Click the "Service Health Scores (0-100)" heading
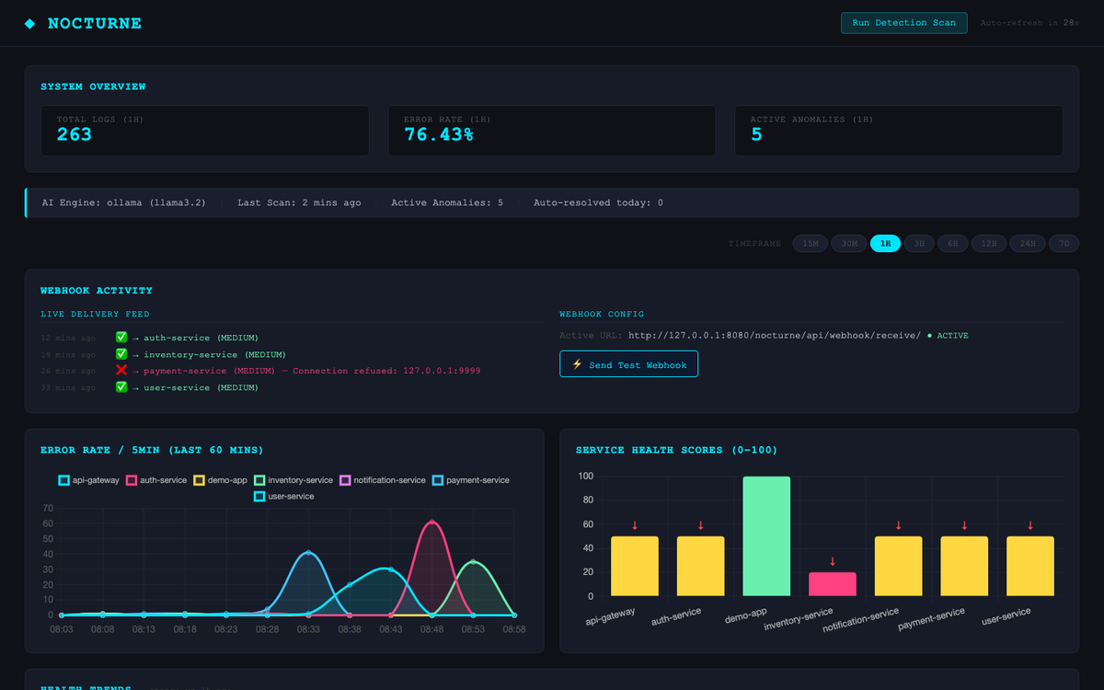 click(676, 450)
